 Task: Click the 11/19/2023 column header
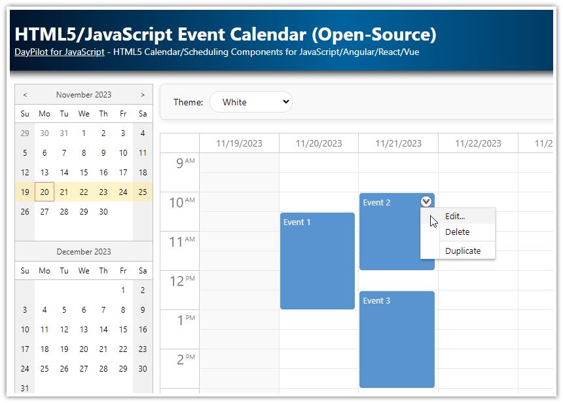[239, 143]
